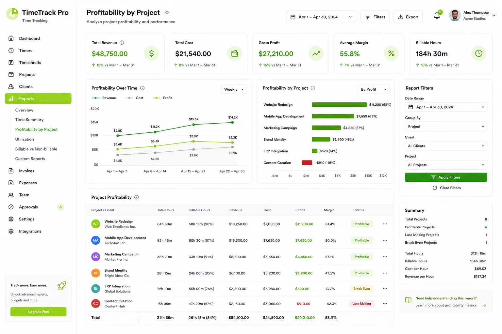Viewport: 502px width, 334px height.
Task: Click the rocket icon in upgrade card
Action: click(61, 286)
